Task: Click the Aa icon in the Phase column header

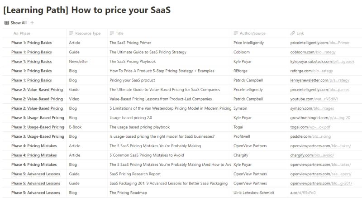Action: [16, 33]
